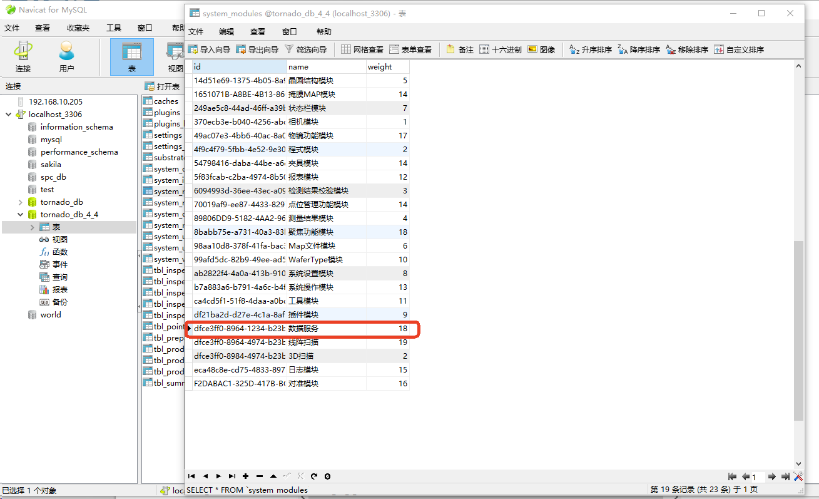819x499 pixels.
Task: Toggle the 图像 image view
Action: (x=541, y=49)
